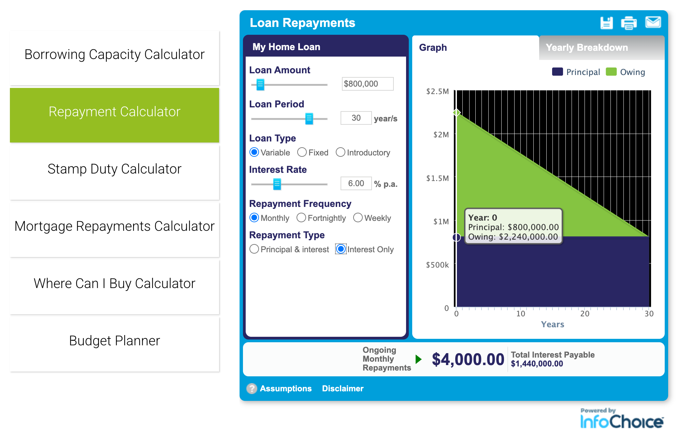Click the green arrow beside monthly repayments
This screenshot has height=437, width=677.
419,359
